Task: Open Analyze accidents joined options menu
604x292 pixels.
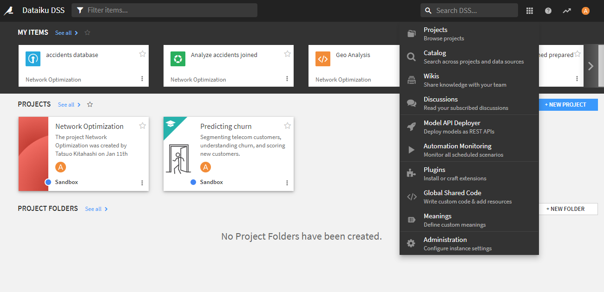Action: 287,79
